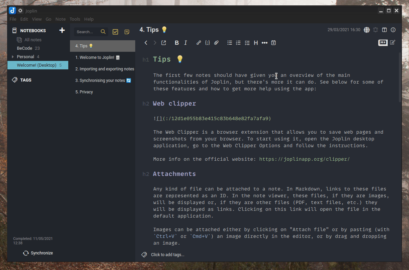This screenshot has width=409, height=270.
Task: Open the Tools menu
Action: [75, 19]
